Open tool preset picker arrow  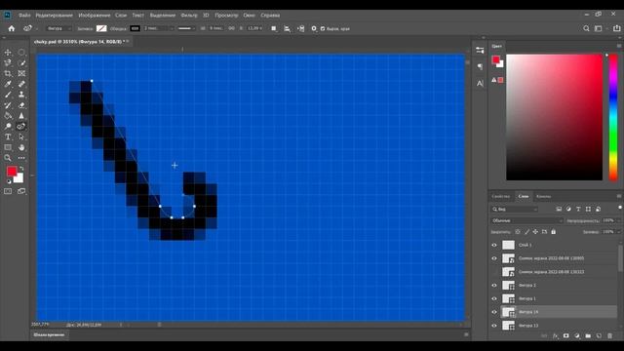point(37,28)
